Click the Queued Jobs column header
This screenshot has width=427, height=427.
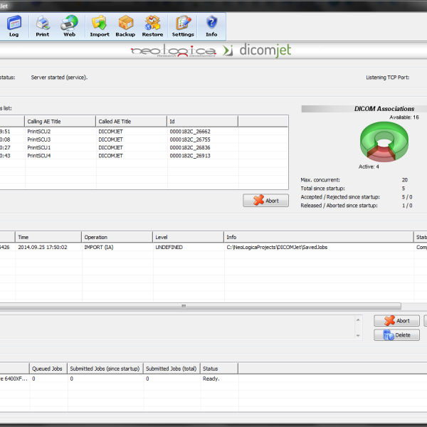[x=48, y=369]
